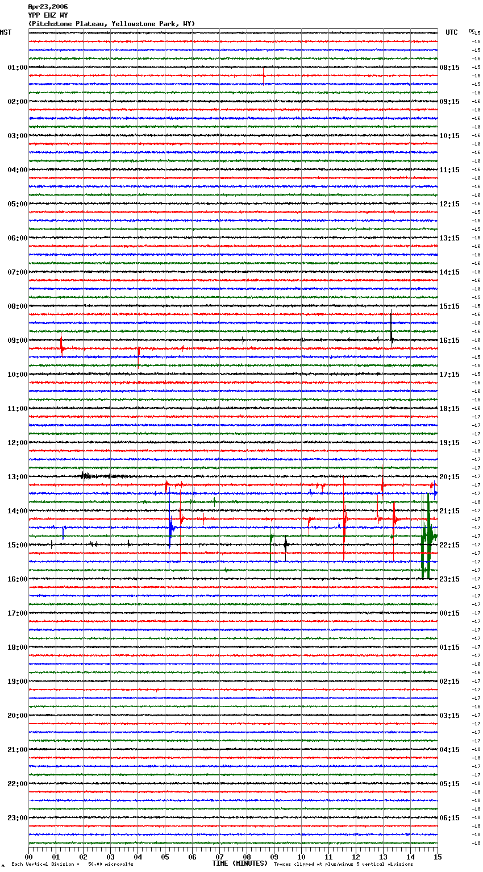Viewport: 483px width, 872px height.
Task: Click the 14:15 UTC time label
Action: (x=449, y=272)
